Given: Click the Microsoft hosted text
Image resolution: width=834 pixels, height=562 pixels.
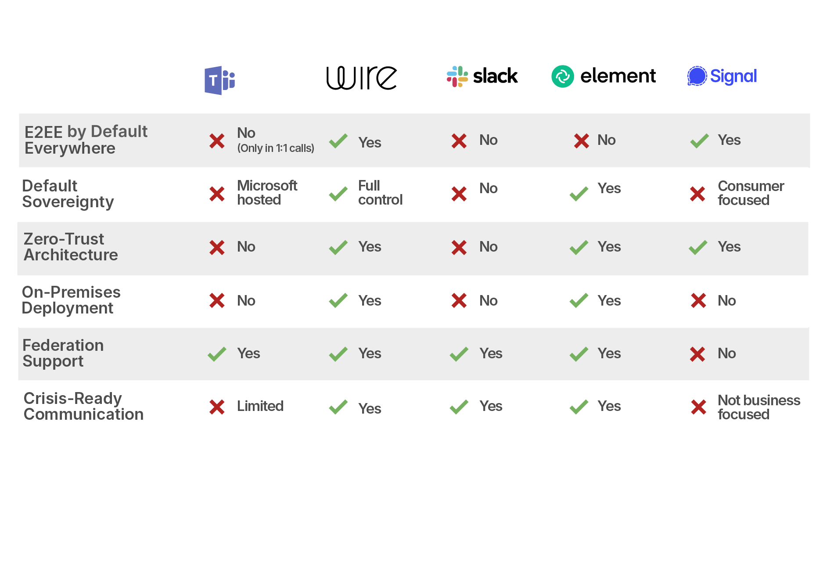Looking at the screenshot, I should pyautogui.click(x=267, y=193).
